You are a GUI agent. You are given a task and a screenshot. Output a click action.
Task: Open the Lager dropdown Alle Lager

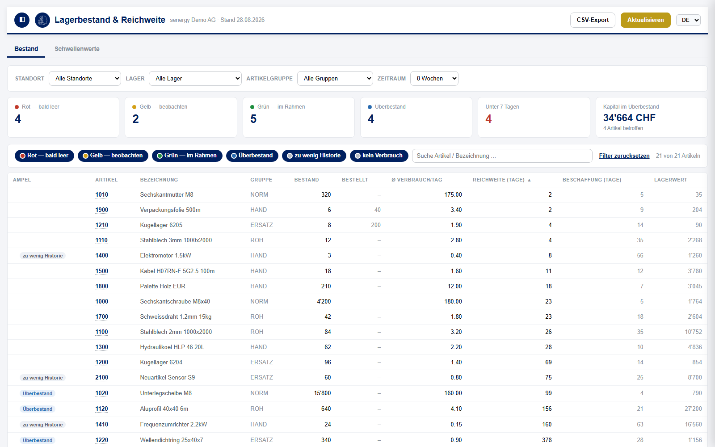[x=195, y=78]
